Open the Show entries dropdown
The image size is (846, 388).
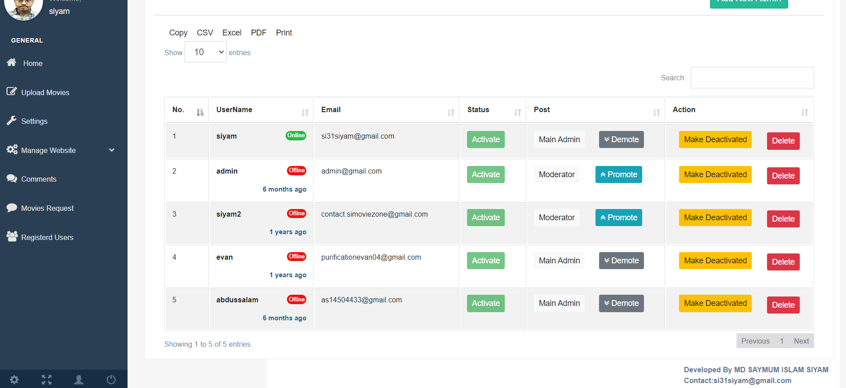206,52
